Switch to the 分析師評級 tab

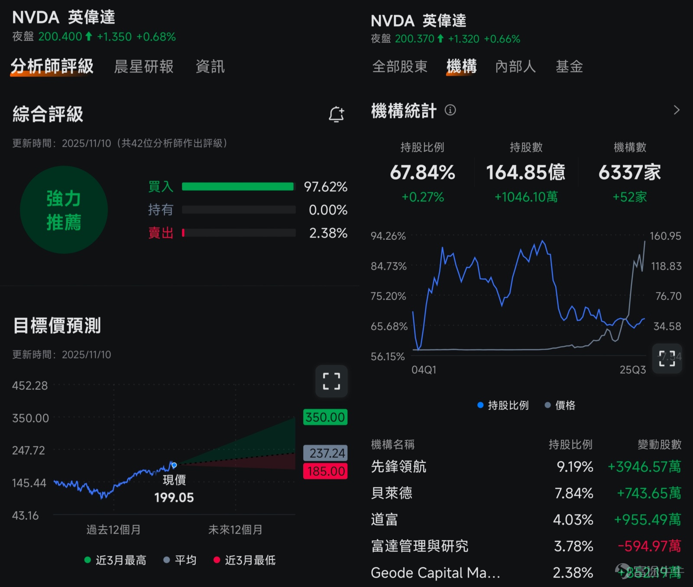[x=52, y=66]
